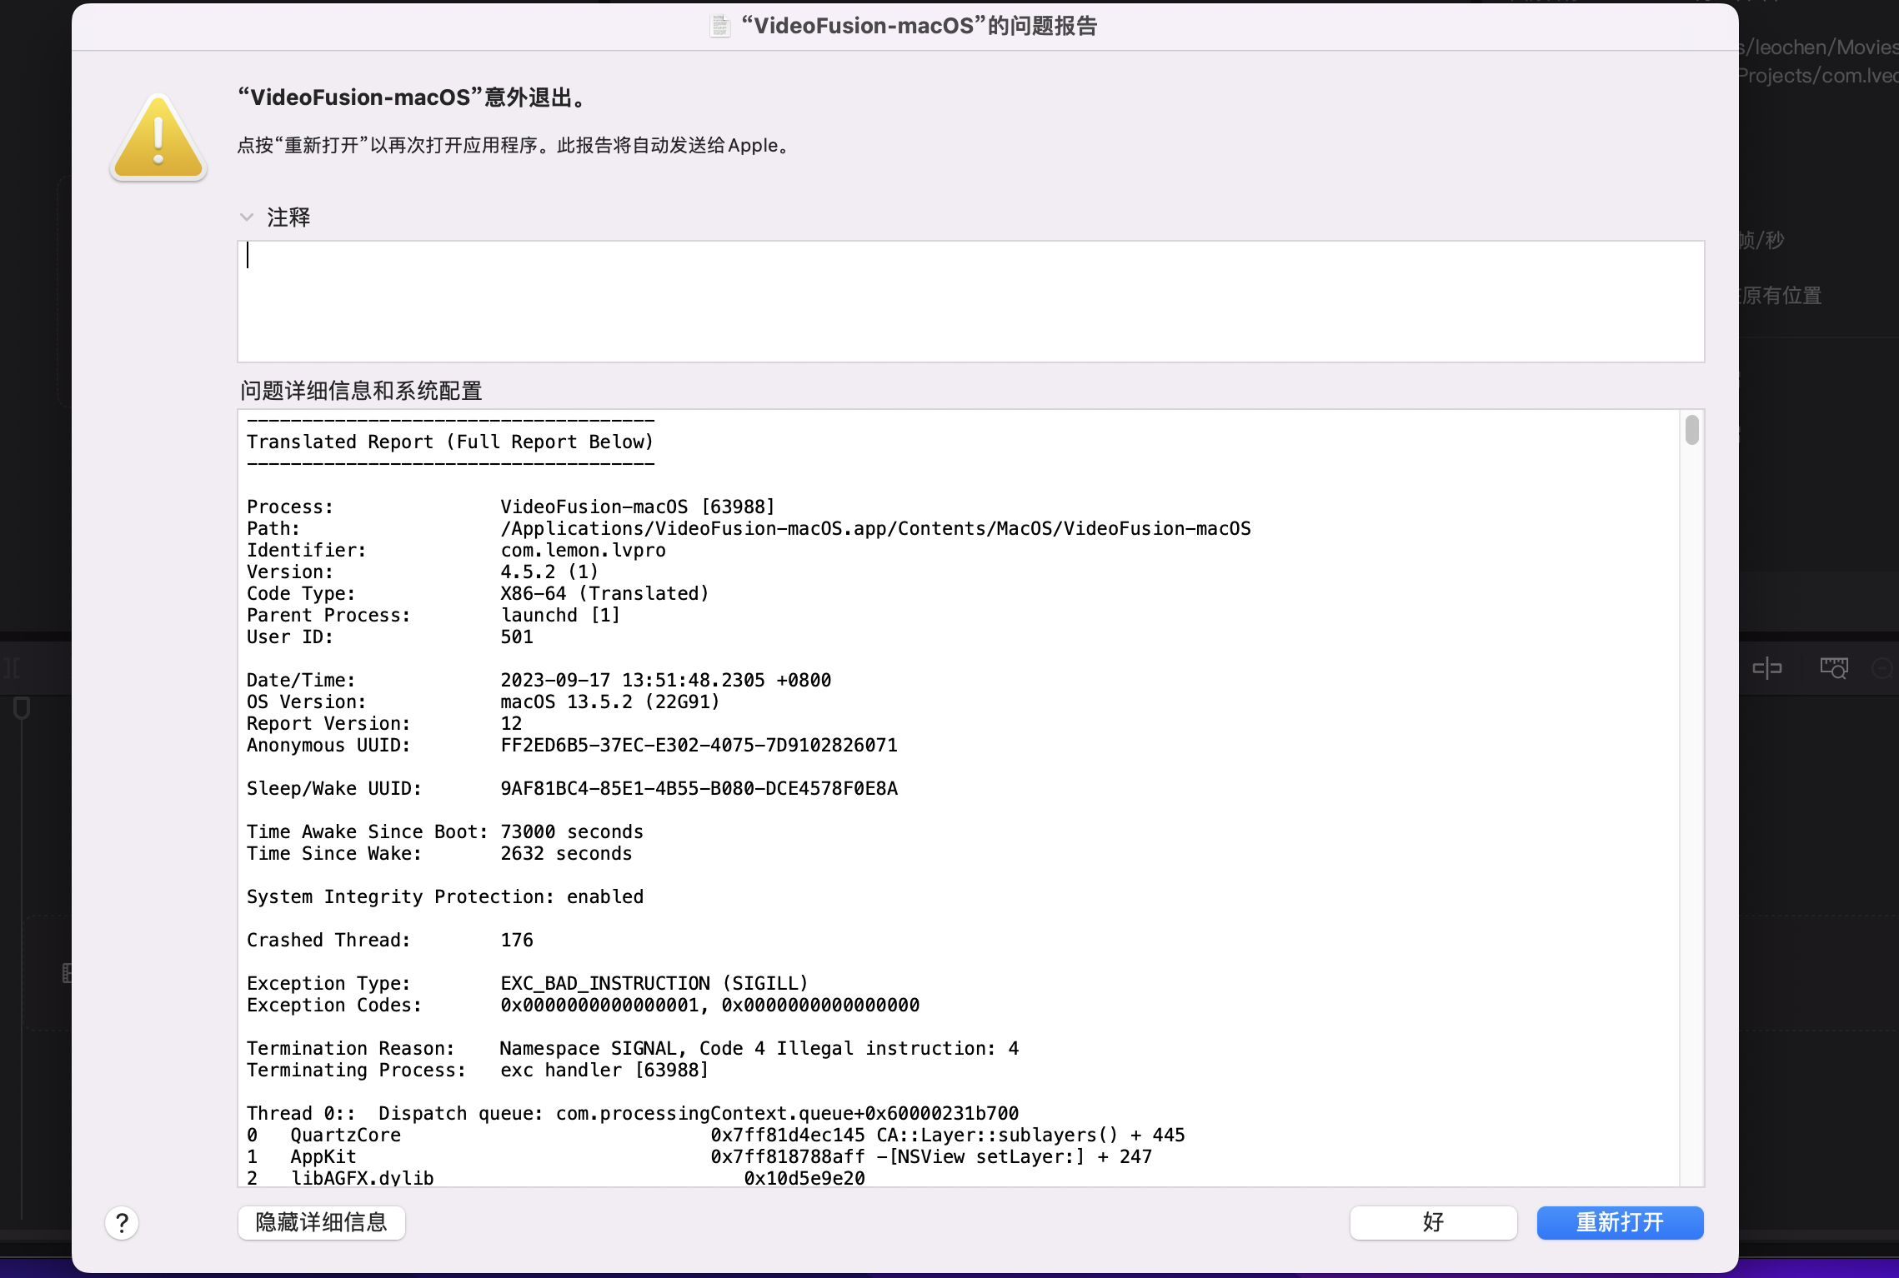
Task: Reopen the app with 重新打开 button
Action: point(1620,1223)
